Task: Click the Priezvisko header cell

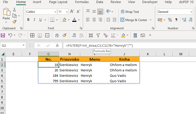Action: (x=69, y=59)
